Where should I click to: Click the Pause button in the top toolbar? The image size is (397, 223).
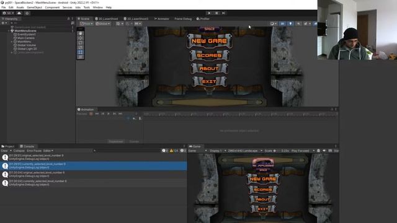[x=216, y=13]
